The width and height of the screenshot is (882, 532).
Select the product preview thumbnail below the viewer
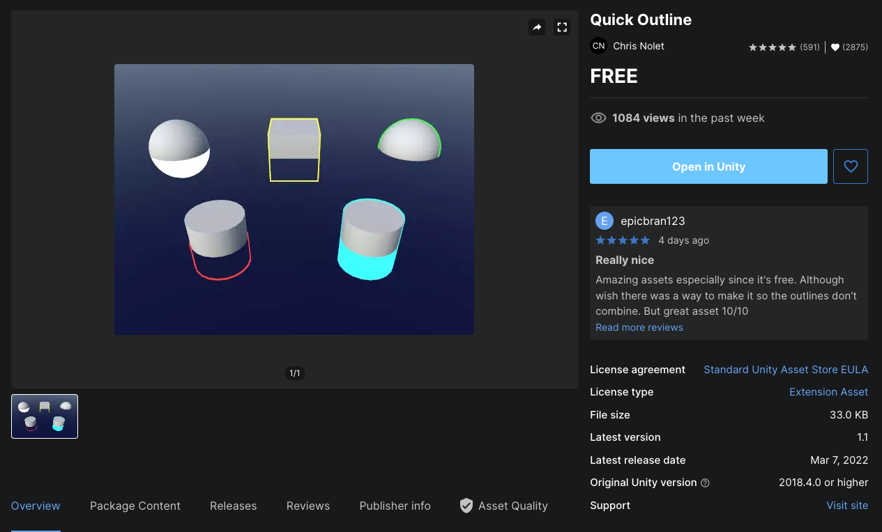44,416
